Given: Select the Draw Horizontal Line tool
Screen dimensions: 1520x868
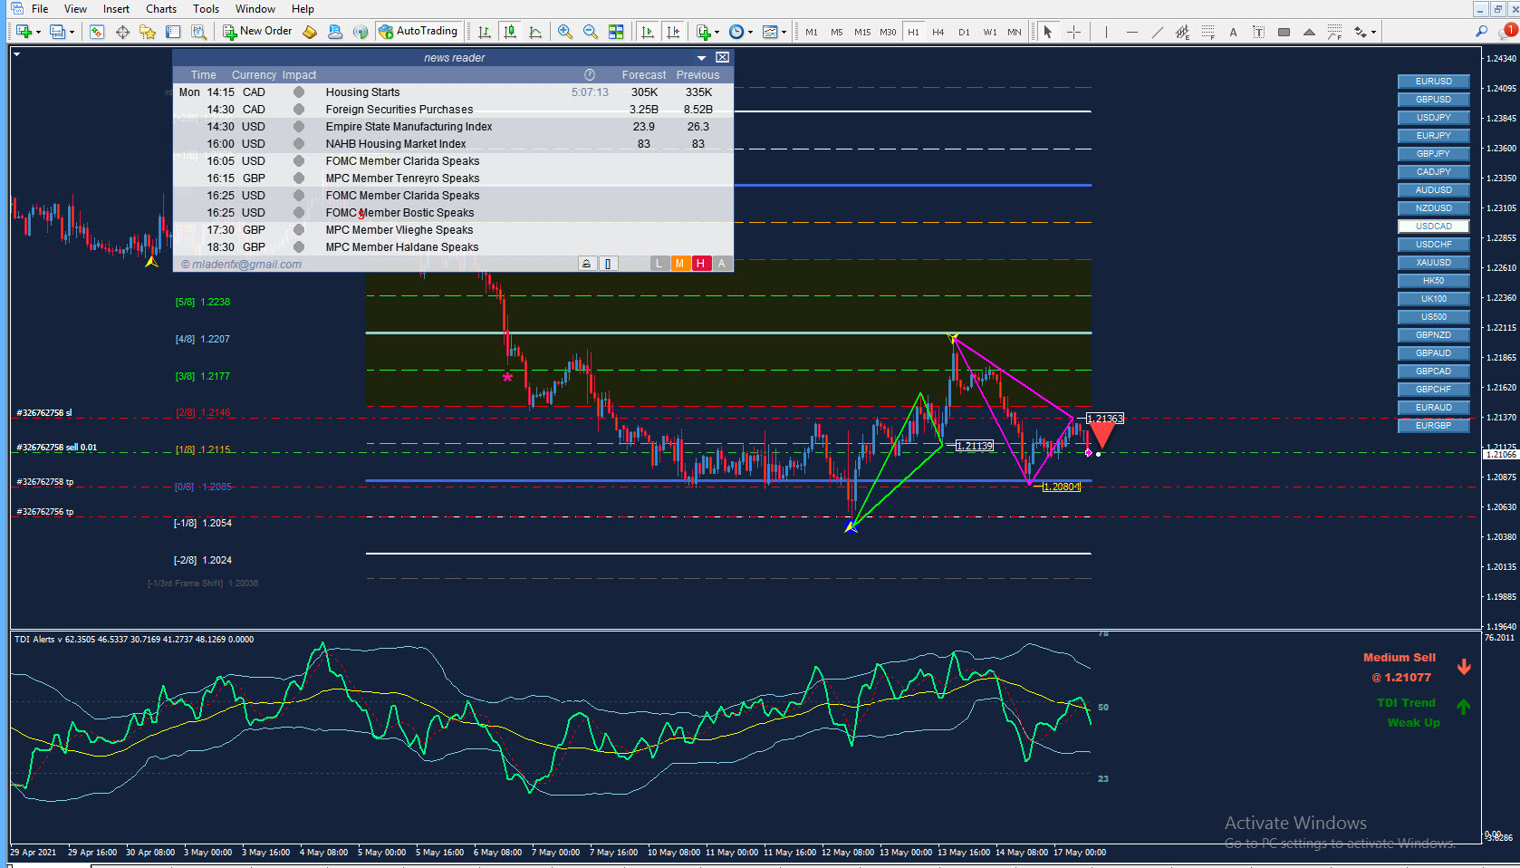Looking at the screenshot, I should [x=1131, y=32].
